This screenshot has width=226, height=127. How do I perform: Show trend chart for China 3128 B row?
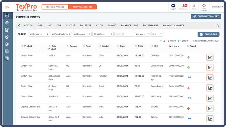click(x=210, y=57)
